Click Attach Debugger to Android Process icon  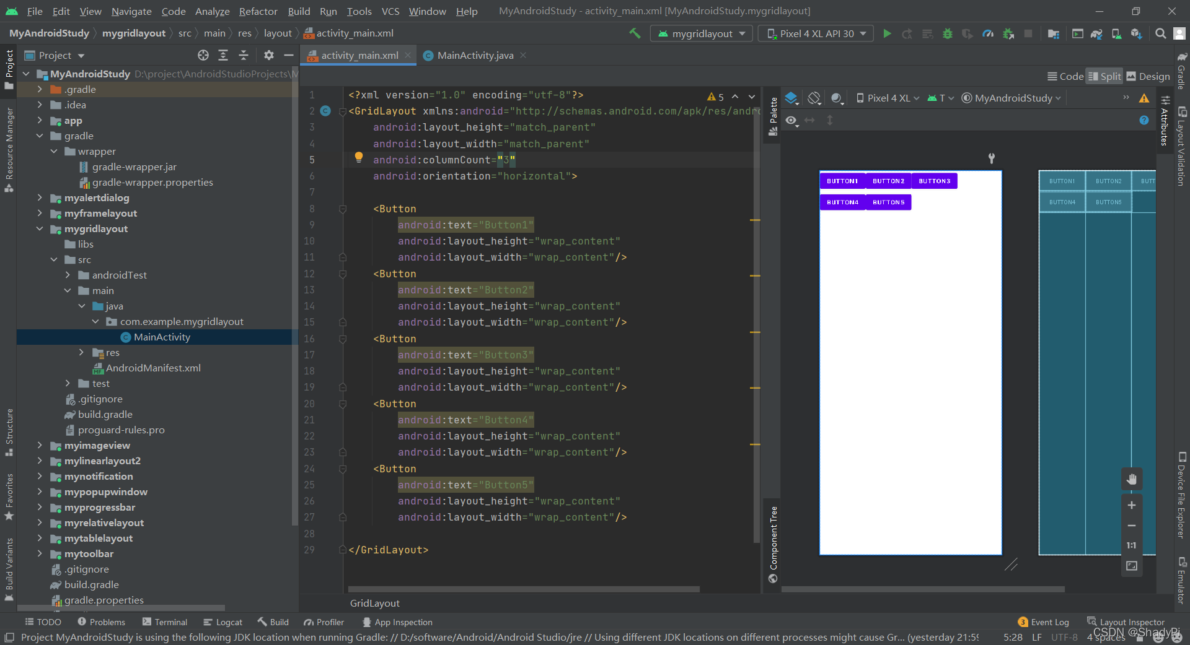[x=1008, y=33]
